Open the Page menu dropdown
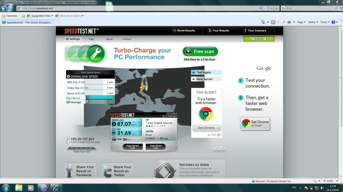343x192 pixels. pos(301,22)
